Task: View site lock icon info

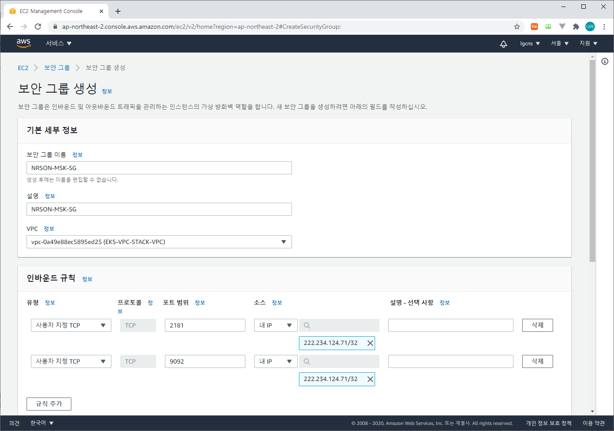Action: point(55,27)
